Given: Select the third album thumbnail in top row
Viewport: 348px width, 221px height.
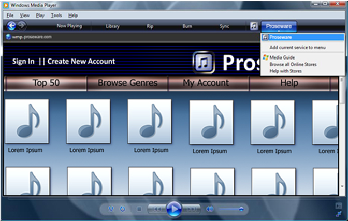Looking at the screenshot, I should pos(150,122).
